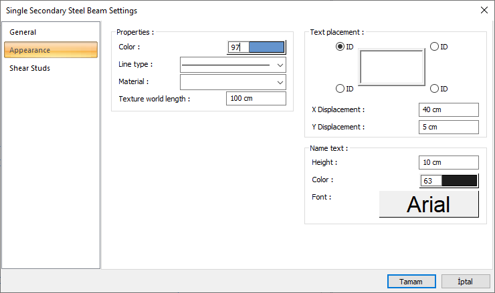Screen dimensions: 495x293
Task: Select the top-left ID text placement radio
Action: coord(340,47)
